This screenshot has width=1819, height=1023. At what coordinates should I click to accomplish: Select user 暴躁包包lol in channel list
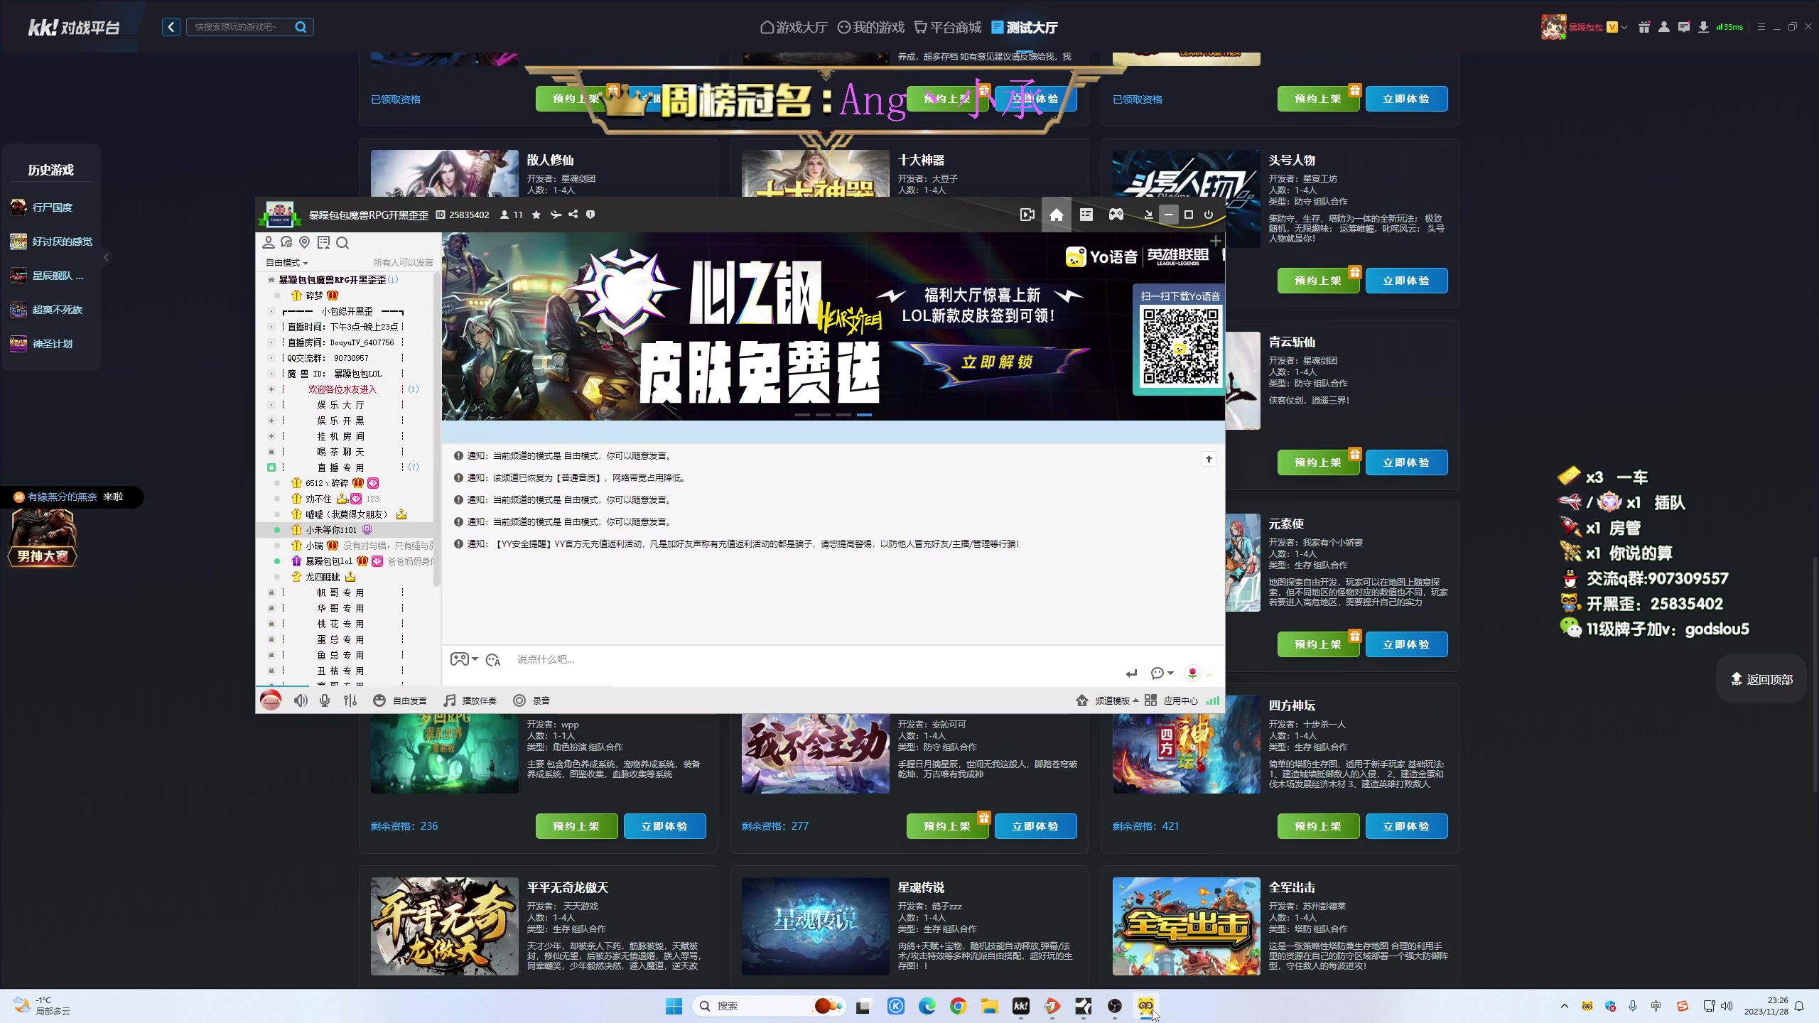click(x=329, y=561)
